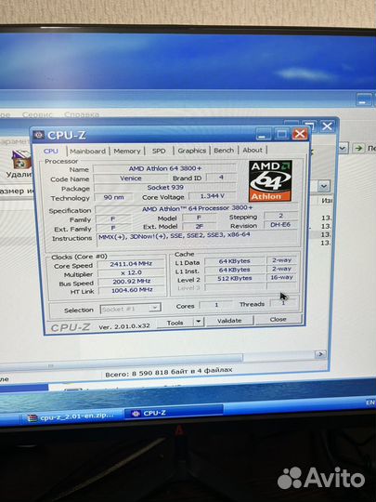Go to the Bench tab
The image size is (376, 502).
224,151
